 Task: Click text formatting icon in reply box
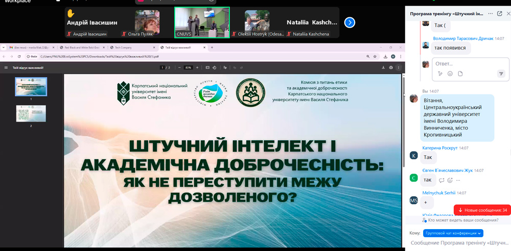(439, 73)
